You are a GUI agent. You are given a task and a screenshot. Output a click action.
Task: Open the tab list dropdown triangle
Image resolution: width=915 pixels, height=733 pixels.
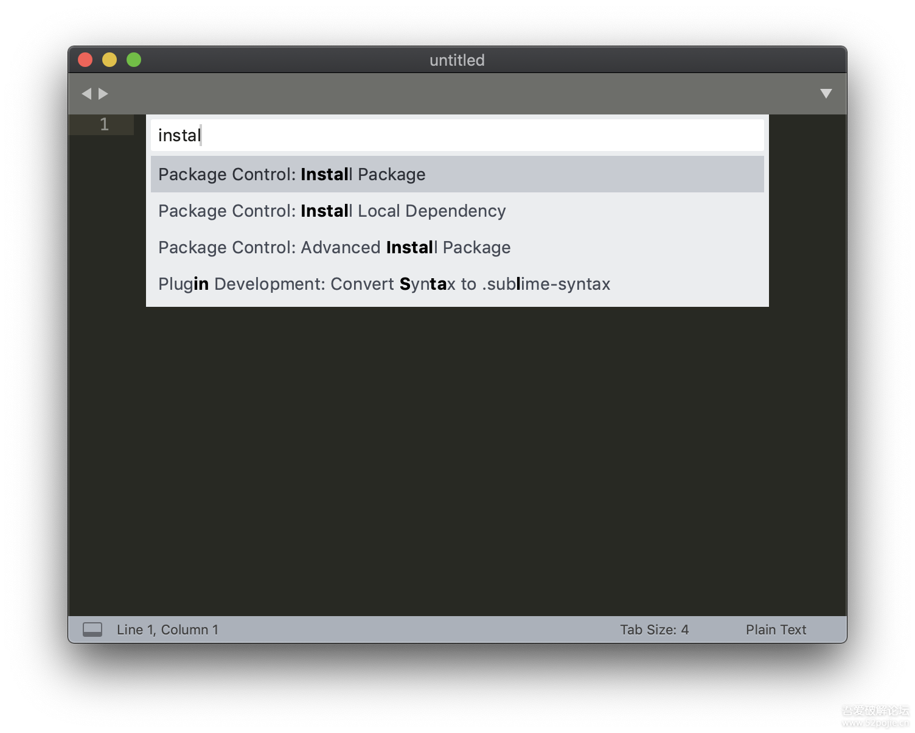click(826, 94)
